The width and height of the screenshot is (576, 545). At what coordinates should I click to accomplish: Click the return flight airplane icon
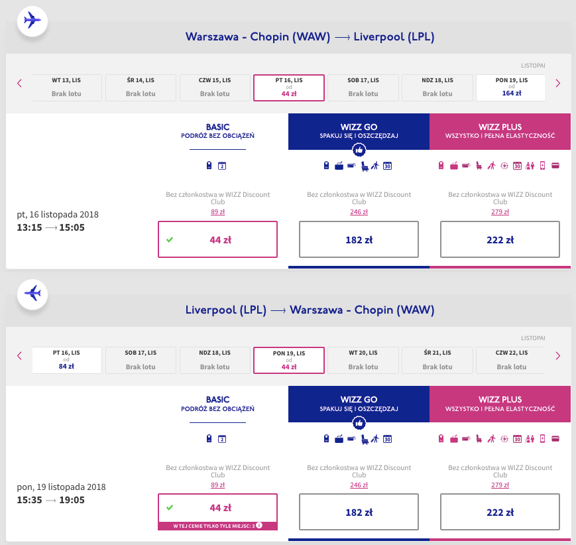click(x=32, y=293)
